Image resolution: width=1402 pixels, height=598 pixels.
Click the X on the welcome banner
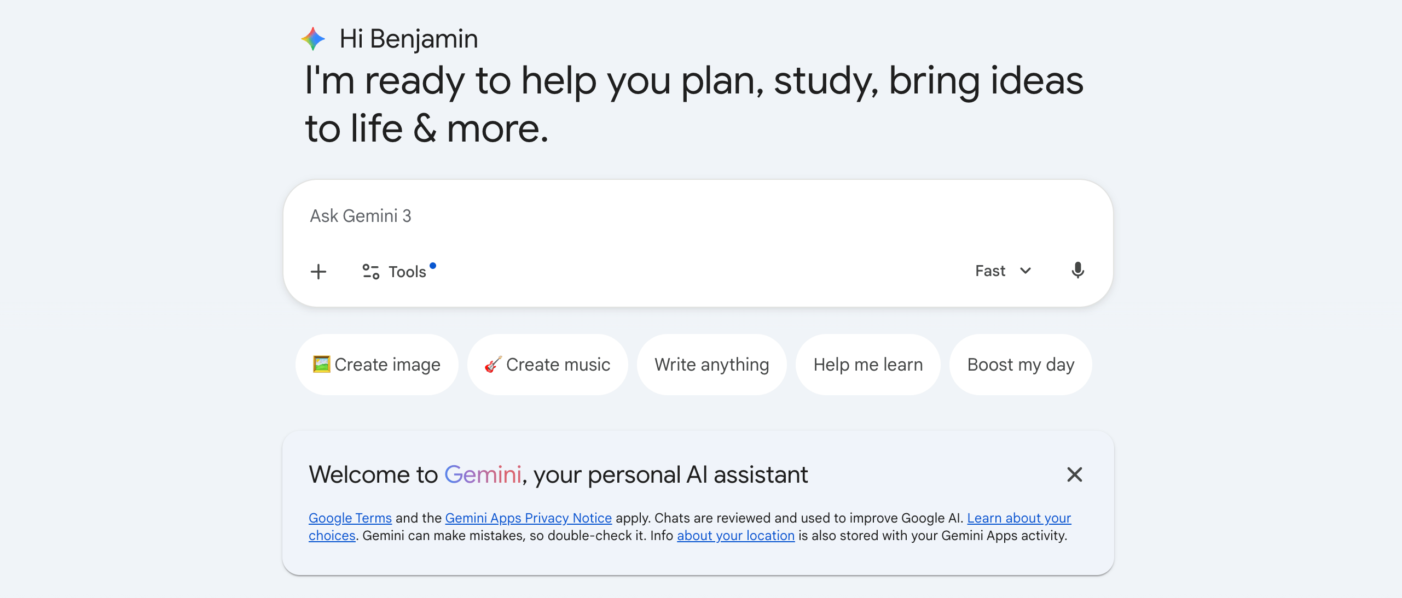(1074, 475)
